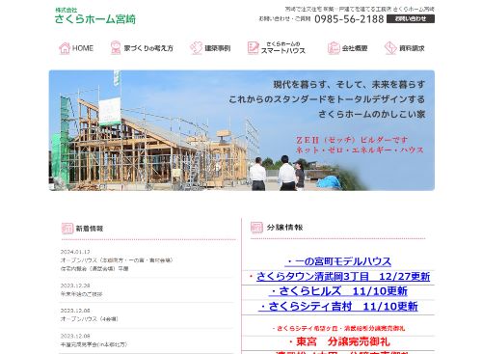Click the 2023.12.06 news date
Image resolution: width=482 pixels, height=354 pixels.
click(75, 311)
